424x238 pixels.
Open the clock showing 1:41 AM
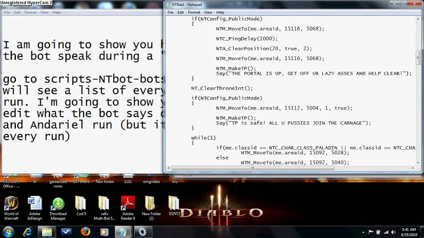pyautogui.click(x=409, y=232)
